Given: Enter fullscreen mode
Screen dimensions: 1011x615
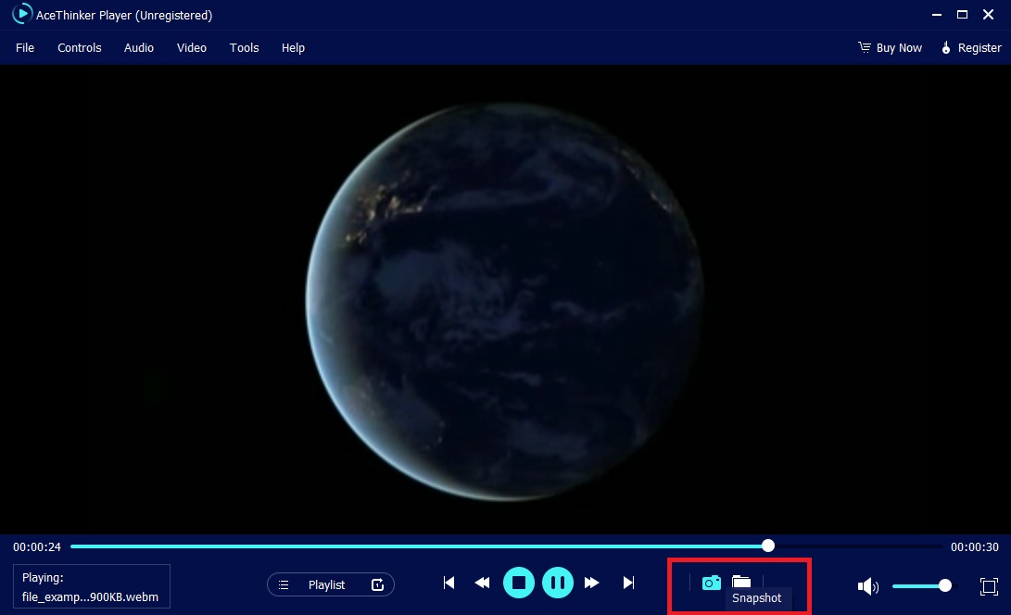Looking at the screenshot, I should click(x=989, y=585).
